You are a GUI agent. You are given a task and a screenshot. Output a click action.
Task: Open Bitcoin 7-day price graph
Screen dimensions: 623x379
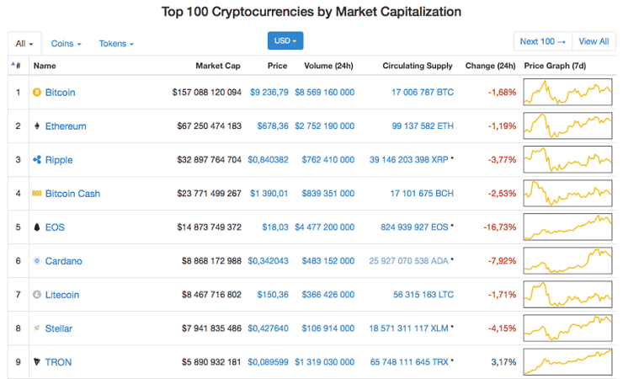pos(568,92)
